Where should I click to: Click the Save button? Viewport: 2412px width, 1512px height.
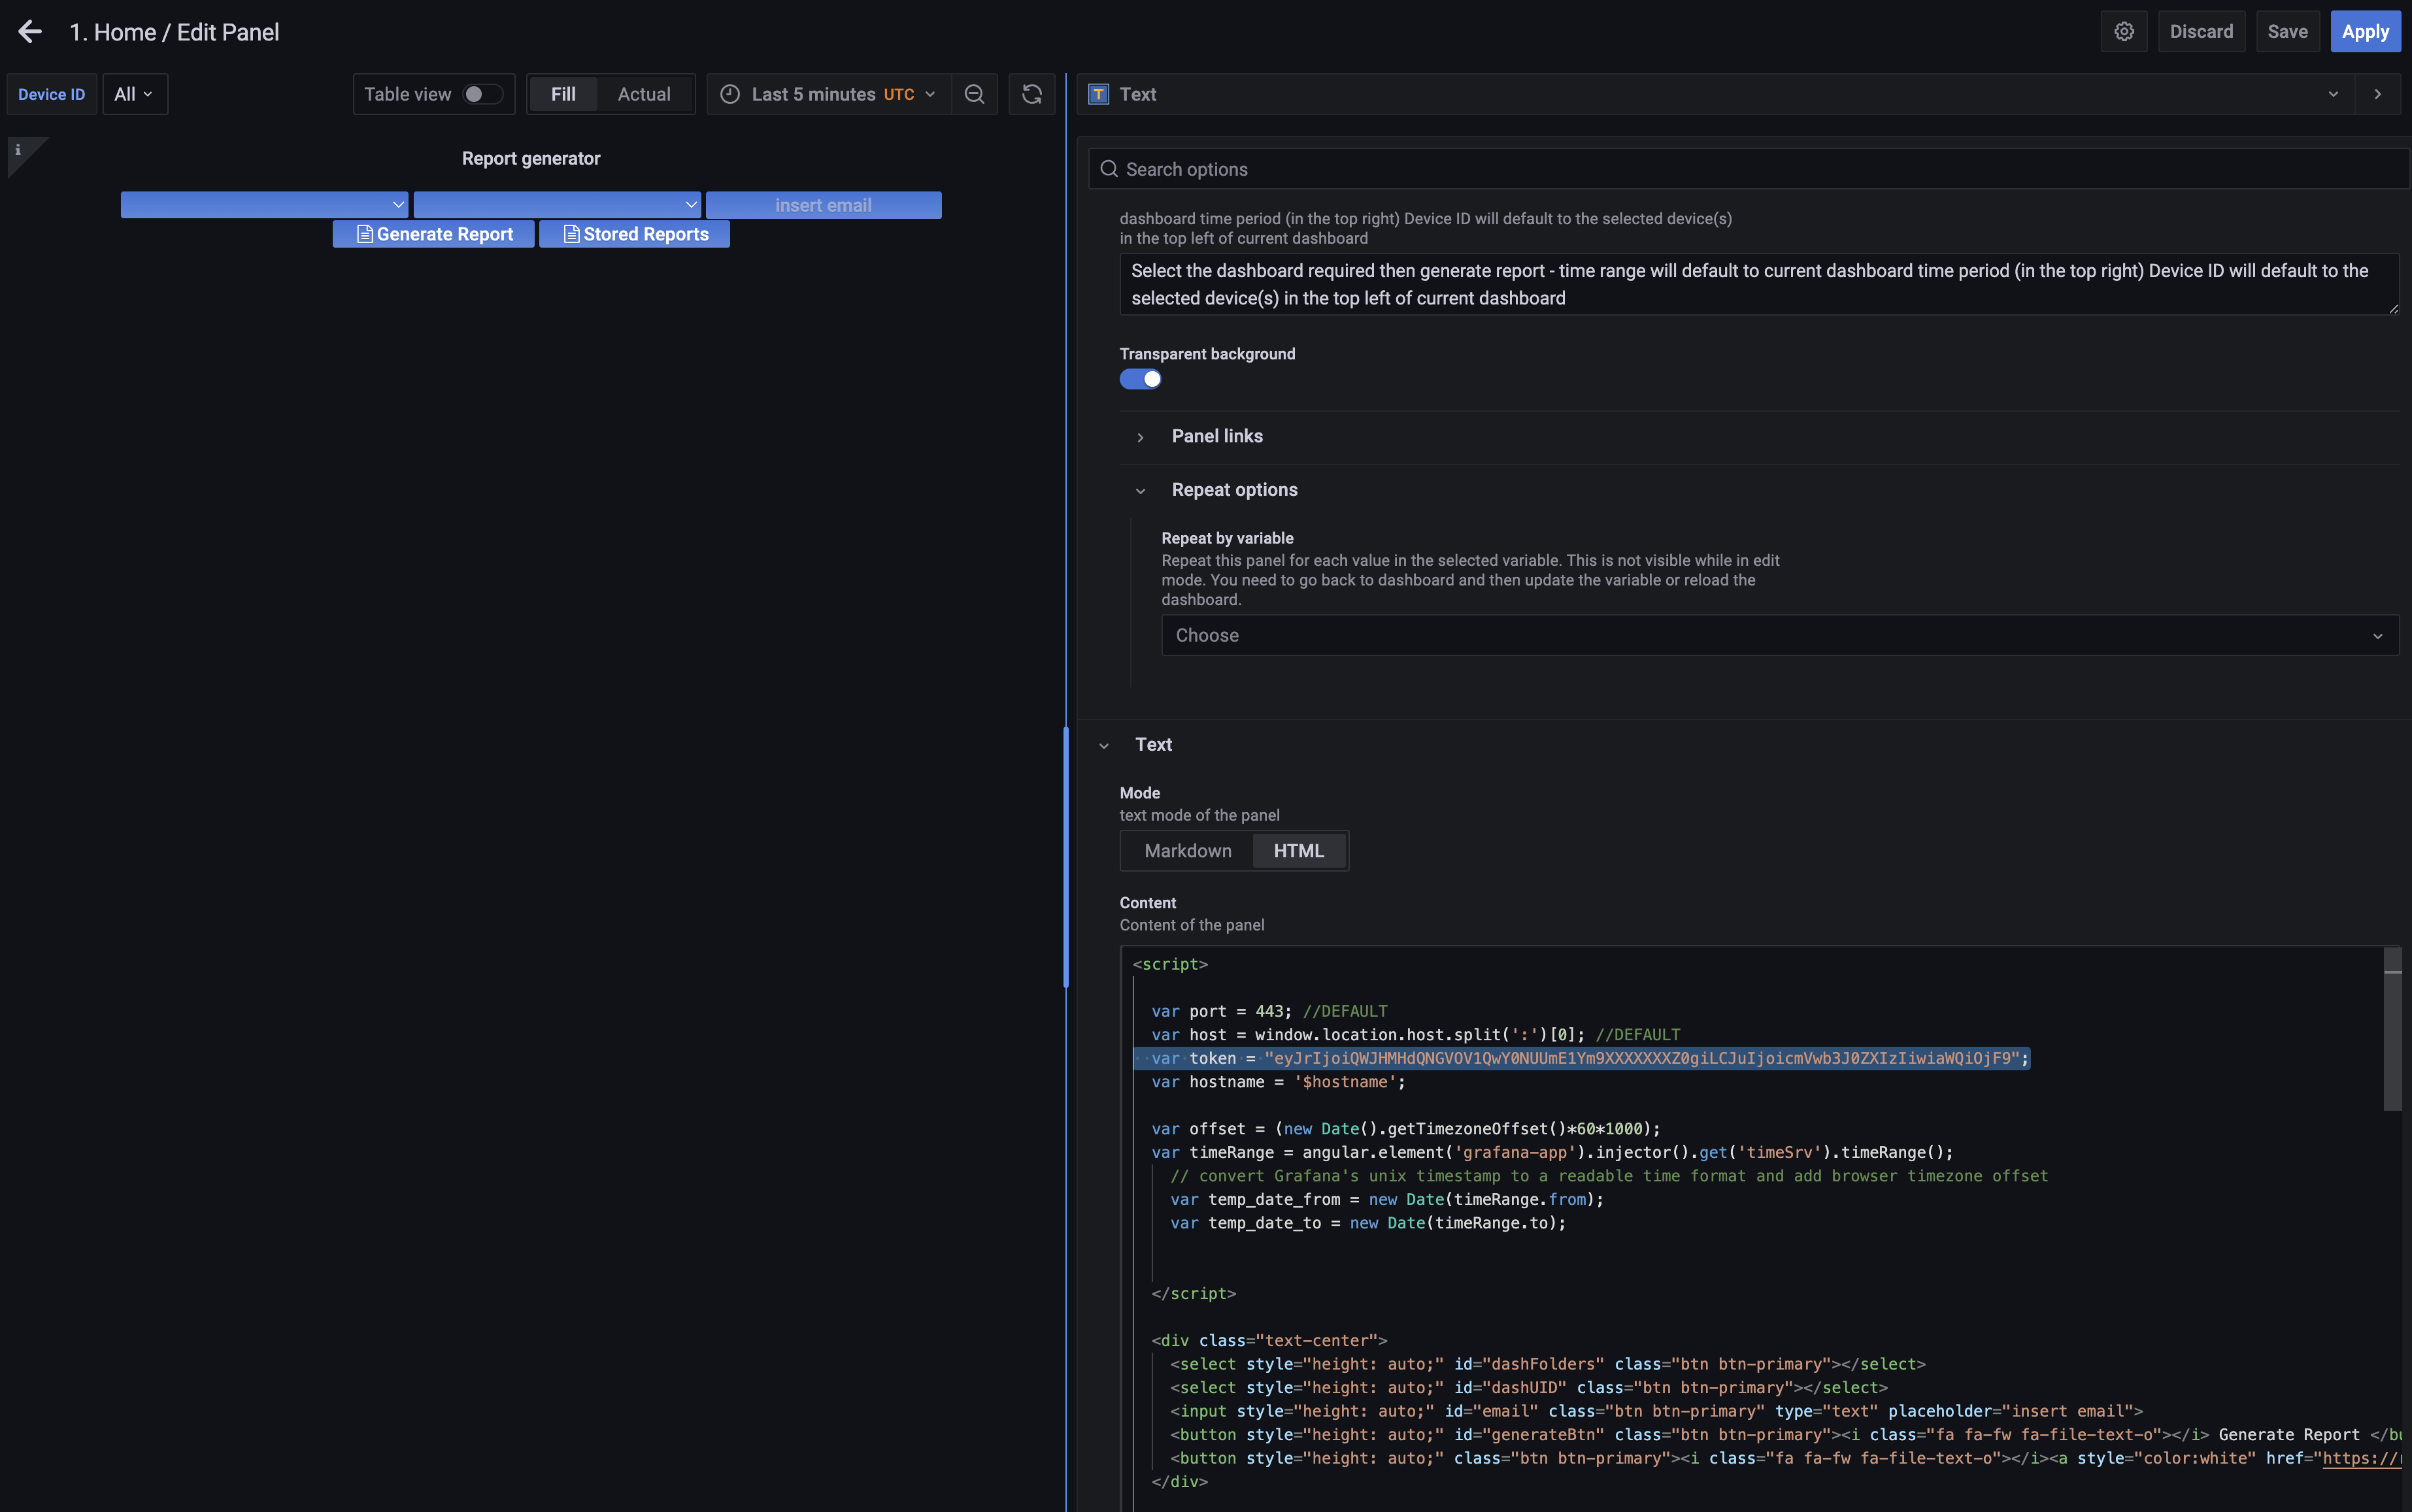pyautogui.click(x=2287, y=32)
